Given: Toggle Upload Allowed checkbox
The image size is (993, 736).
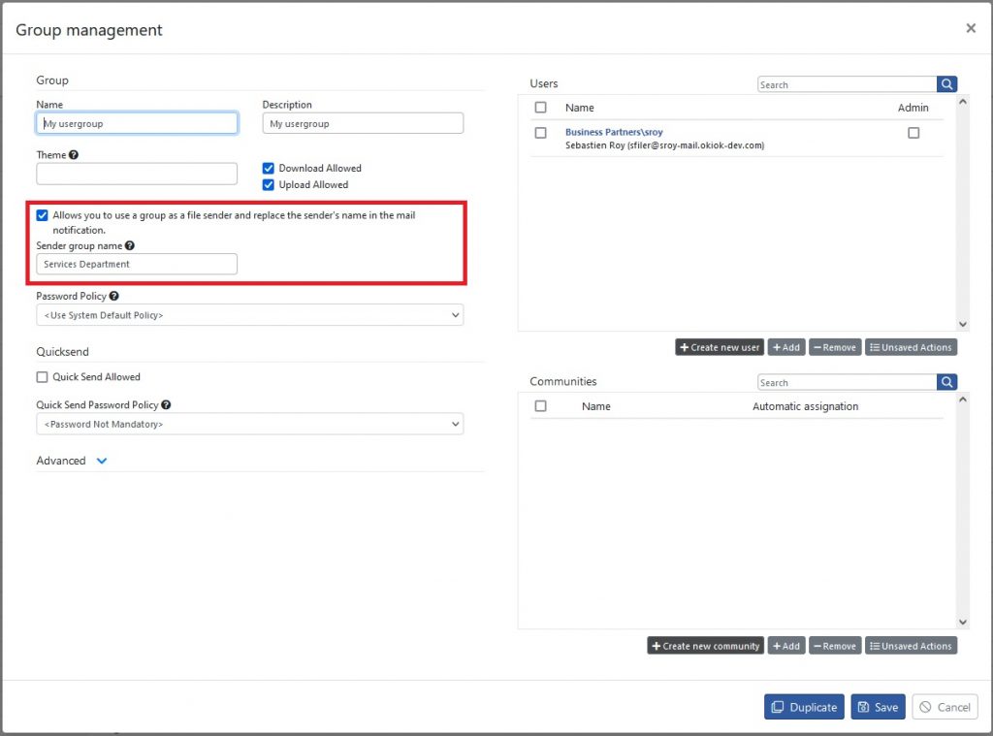Looking at the screenshot, I should click(269, 184).
